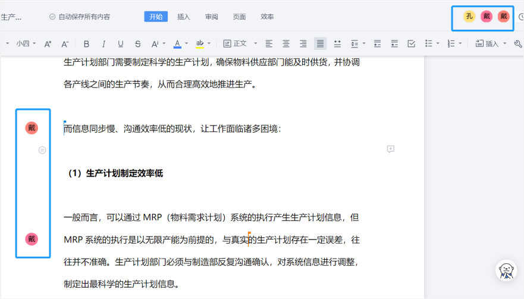Screen dimensions: 524x299
Task: Click the paragraph handle icon in left margin
Action: click(x=42, y=150)
